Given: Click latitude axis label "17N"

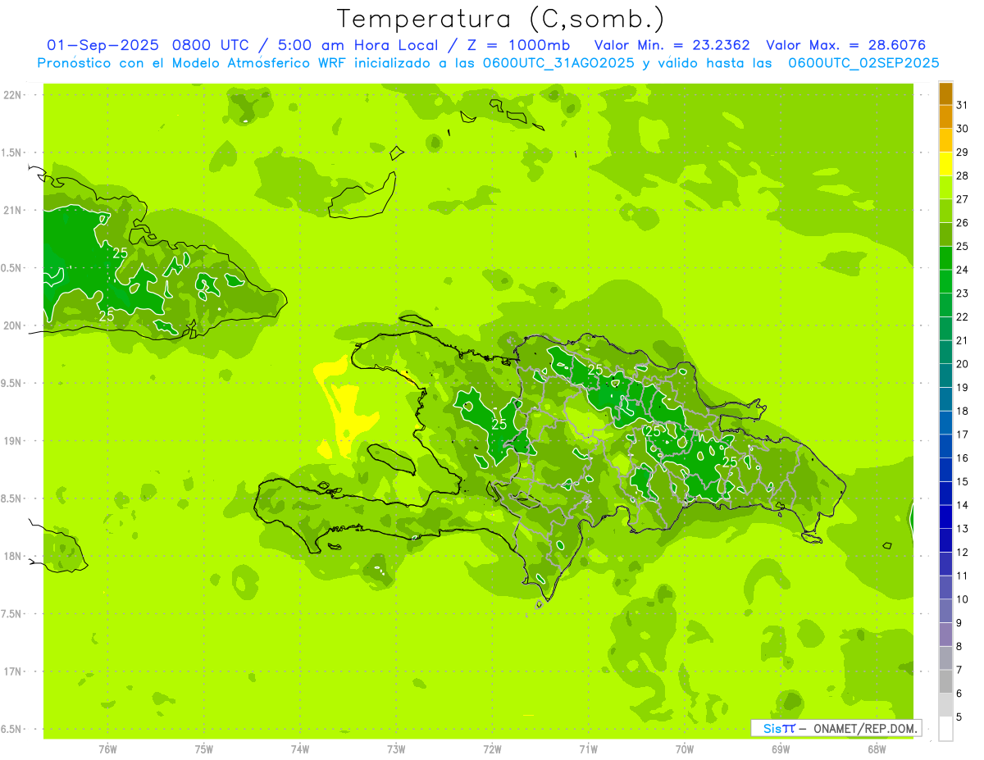Looking at the screenshot, I should (13, 671).
